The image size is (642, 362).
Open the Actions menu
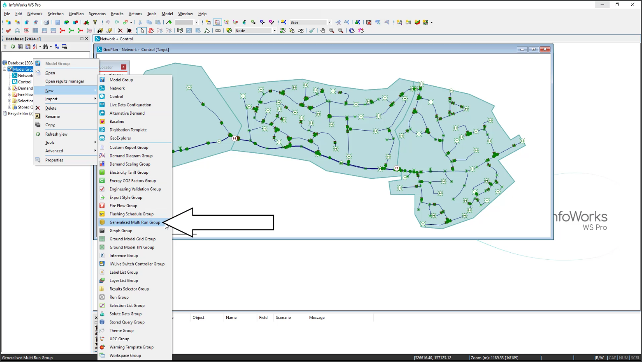[x=135, y=14]
